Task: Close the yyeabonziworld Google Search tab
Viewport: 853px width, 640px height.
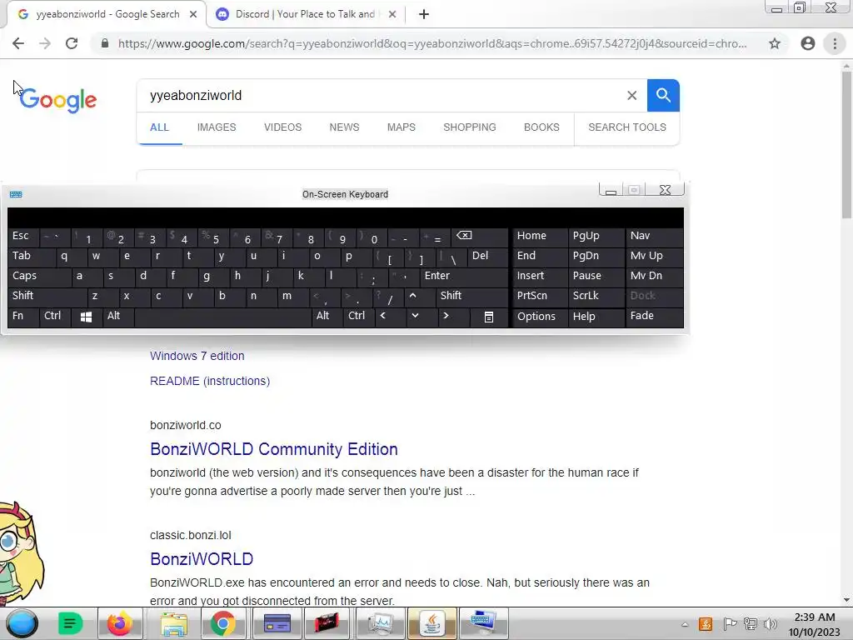Action: [193, 15]
